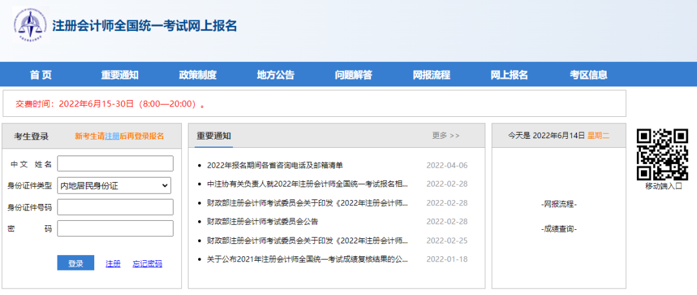The image size is (697, 295).
Task: Click the 移动端入口 caption
Action: (x=663, y=186)
